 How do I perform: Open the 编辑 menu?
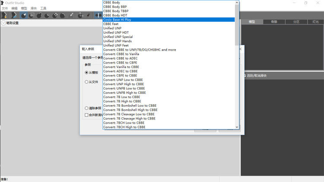(x=14, y=8)
